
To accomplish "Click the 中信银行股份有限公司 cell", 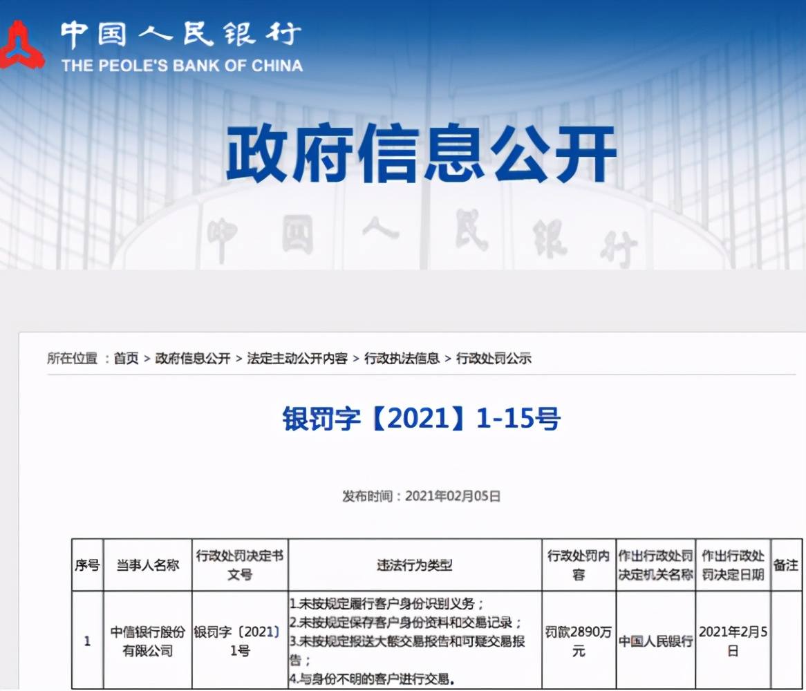I will (147, 641).
